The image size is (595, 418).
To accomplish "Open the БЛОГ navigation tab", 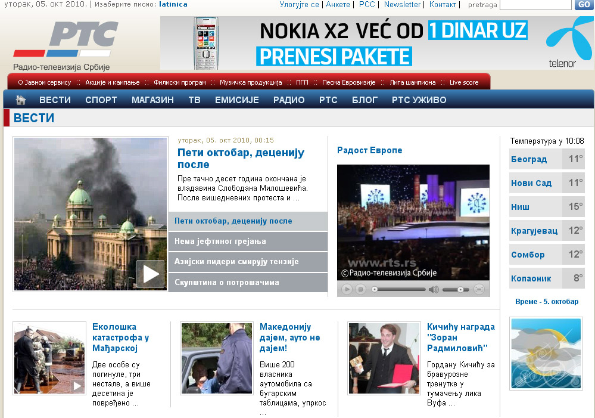I will click(365, 100).
